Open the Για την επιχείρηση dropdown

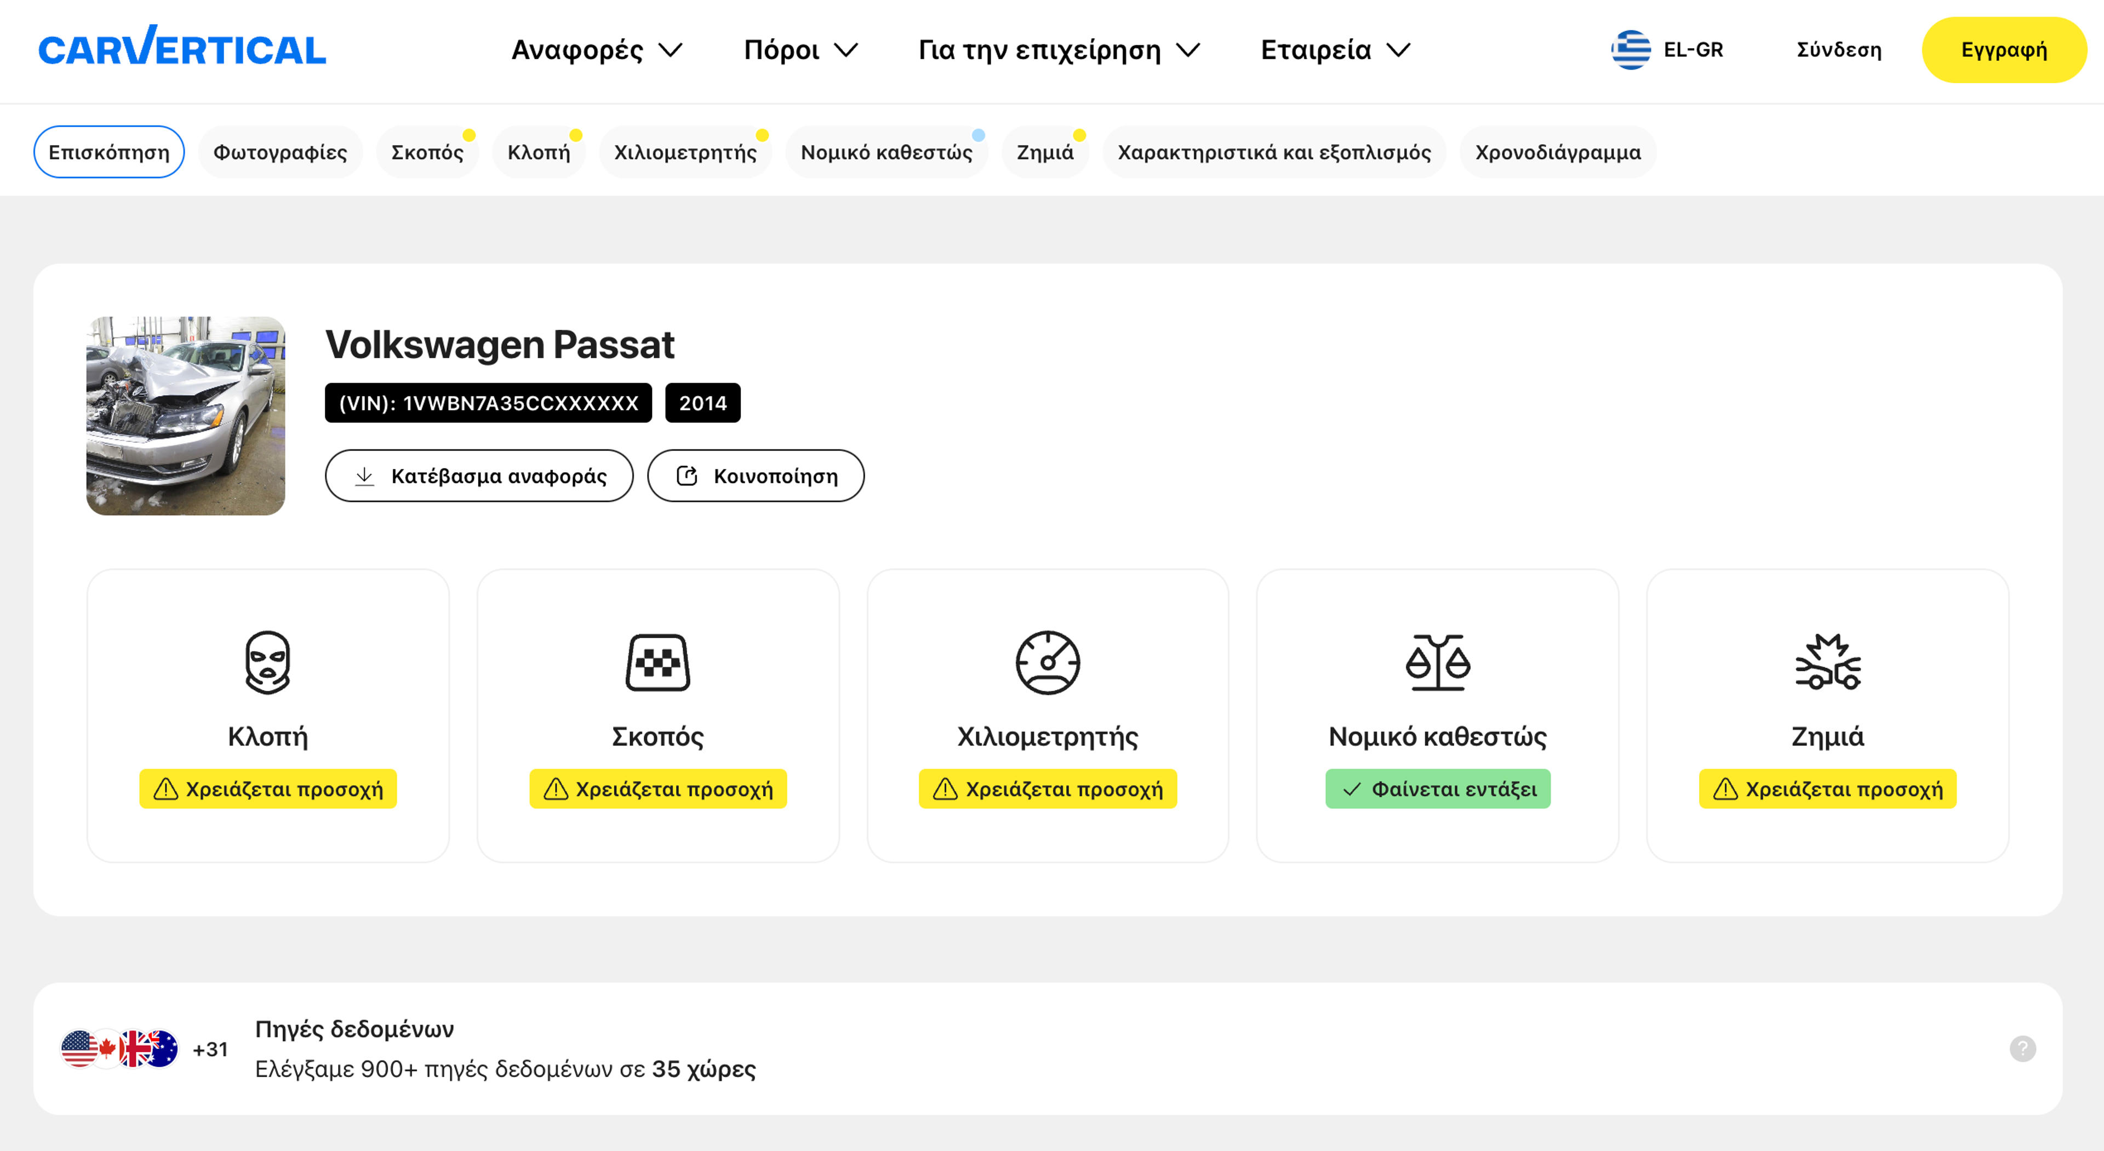pyautogui.click(x=1059, y=50)
